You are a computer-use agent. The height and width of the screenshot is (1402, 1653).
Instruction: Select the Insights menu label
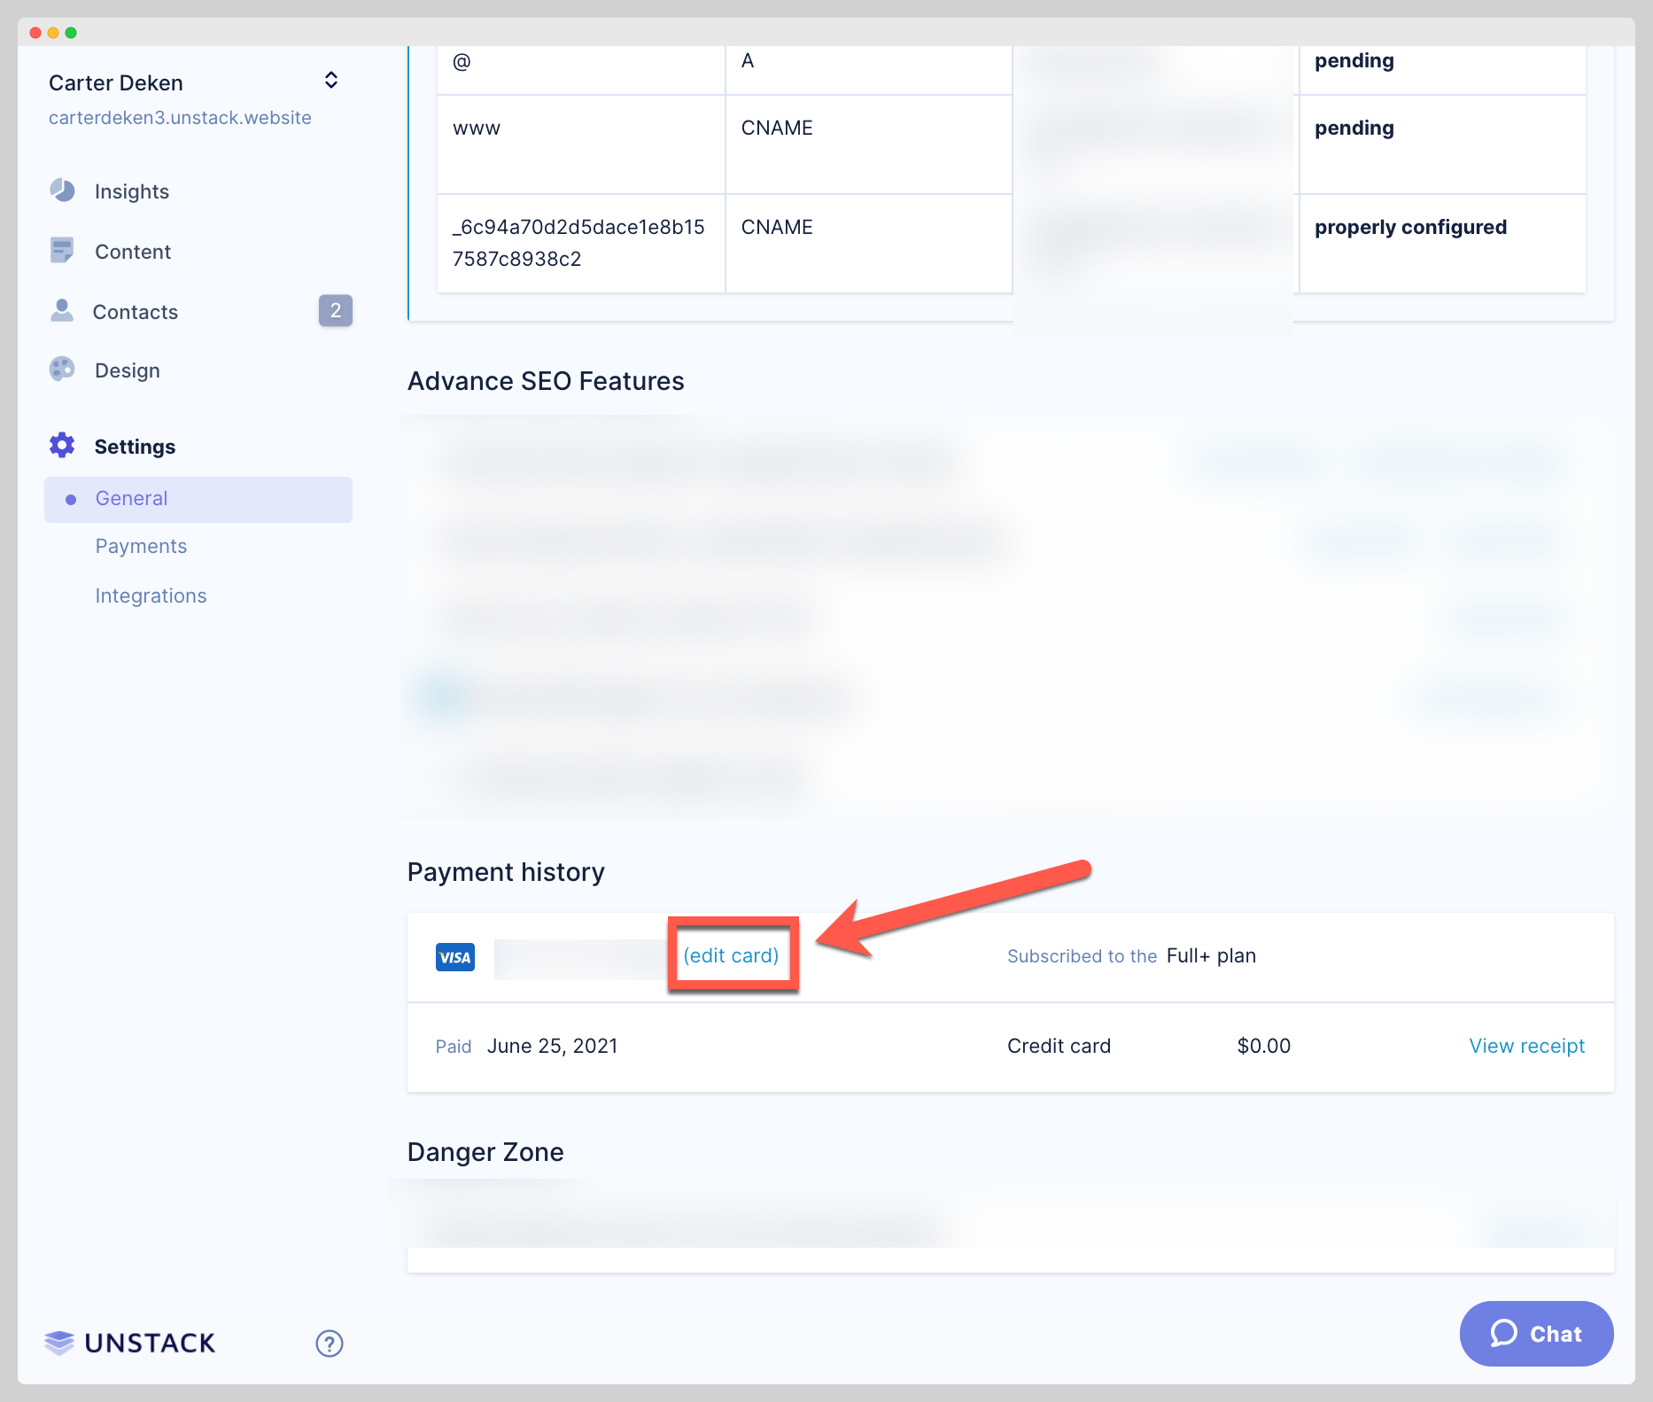click(132, 192)
